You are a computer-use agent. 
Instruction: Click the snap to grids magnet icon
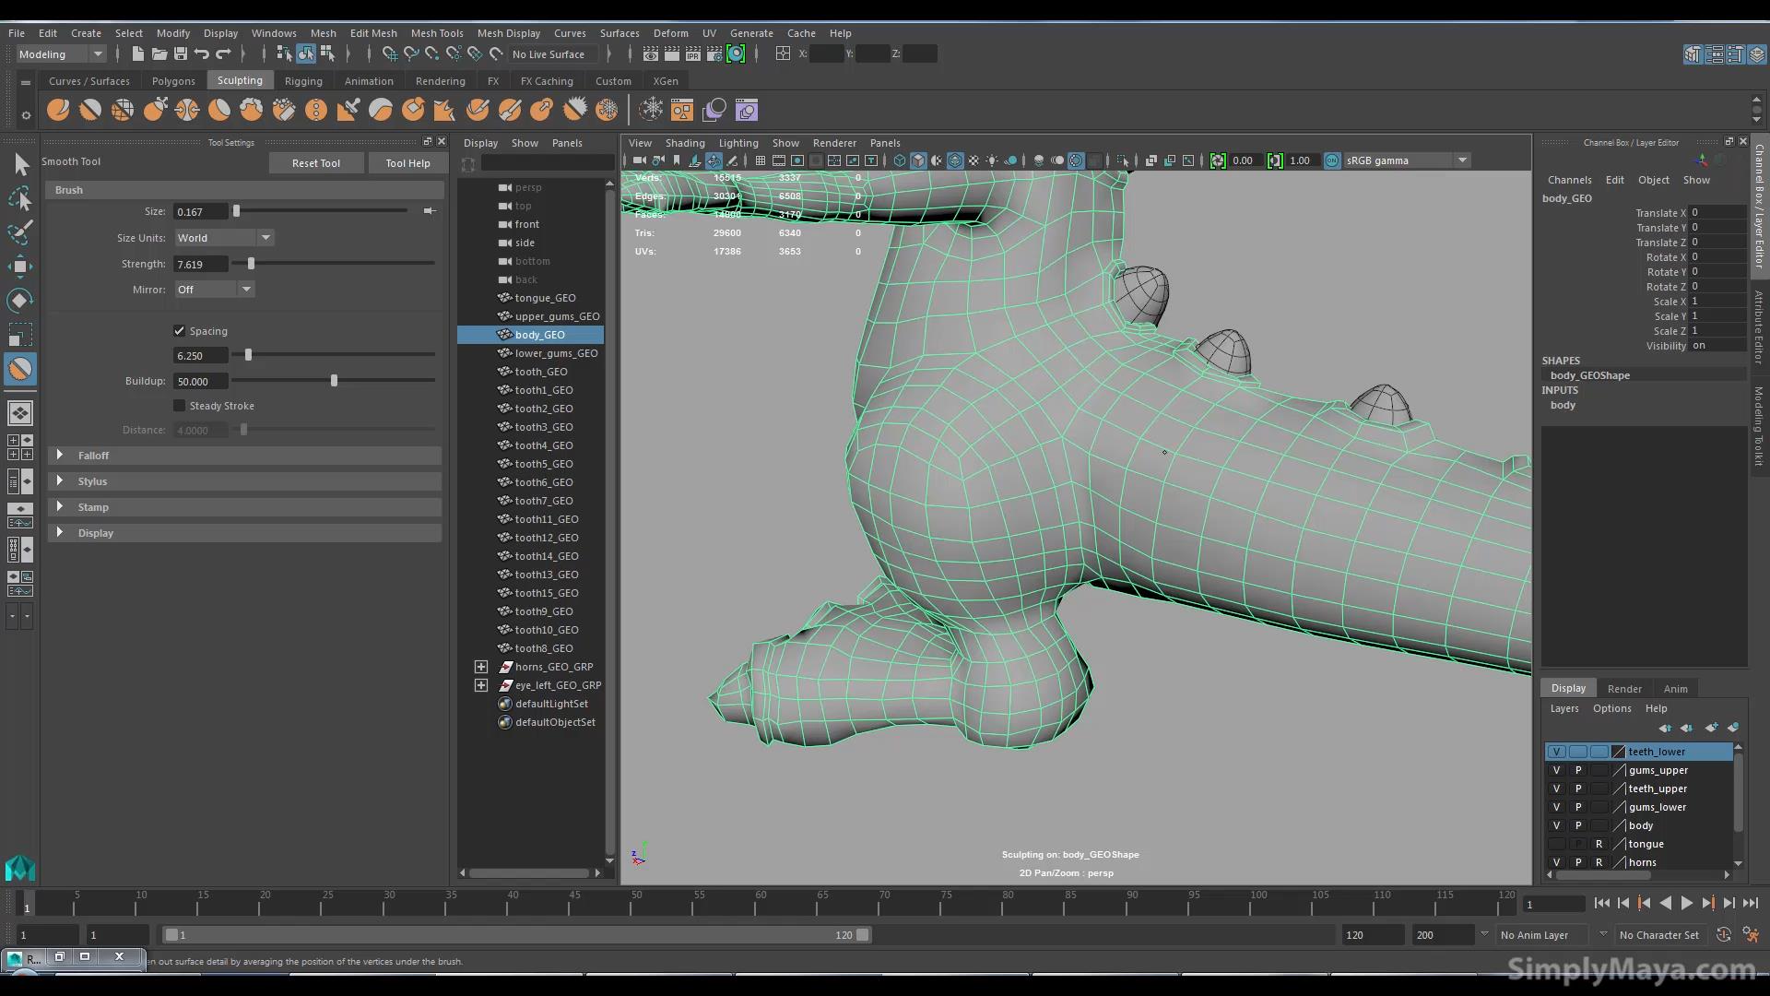coord(390,54)
